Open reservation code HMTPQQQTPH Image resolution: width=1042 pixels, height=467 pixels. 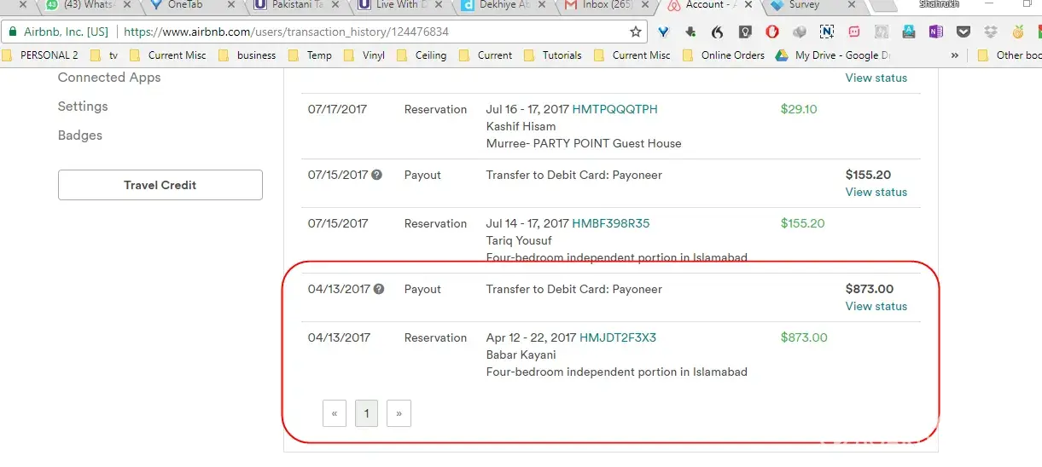[614, 109]
